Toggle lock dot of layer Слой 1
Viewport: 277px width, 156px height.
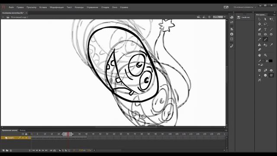pos(26,138)
